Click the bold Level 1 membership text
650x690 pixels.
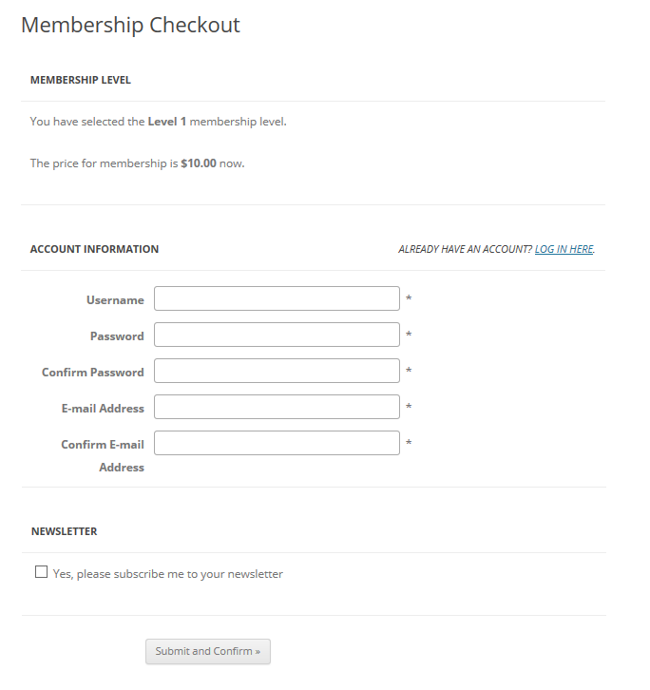(167, 122)
